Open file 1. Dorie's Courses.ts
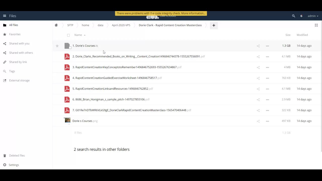The width and height of the screenshot is (322, 181). tap(85, 46)
